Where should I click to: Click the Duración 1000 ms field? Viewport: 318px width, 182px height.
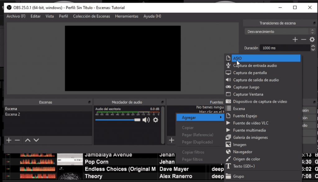coord(285,48)
